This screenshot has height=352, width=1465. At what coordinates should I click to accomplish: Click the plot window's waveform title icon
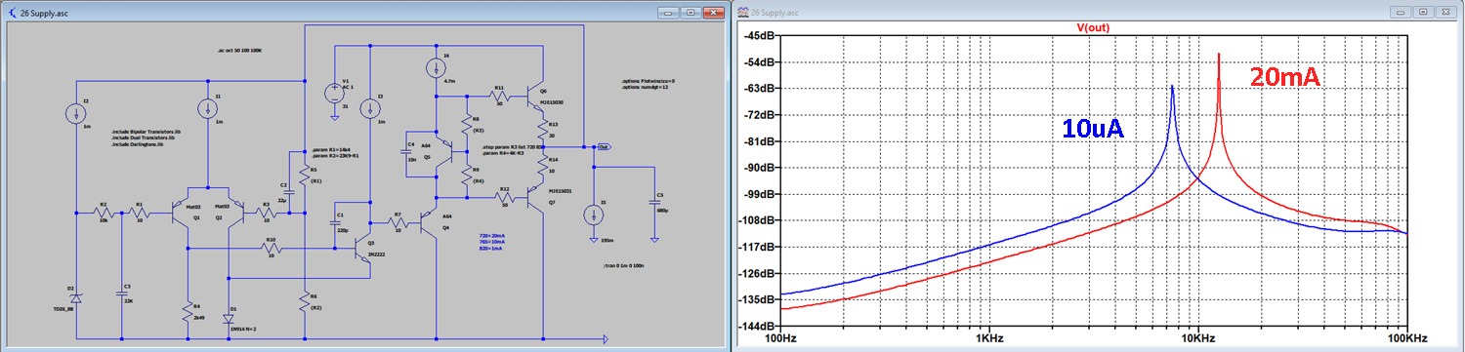742,12
